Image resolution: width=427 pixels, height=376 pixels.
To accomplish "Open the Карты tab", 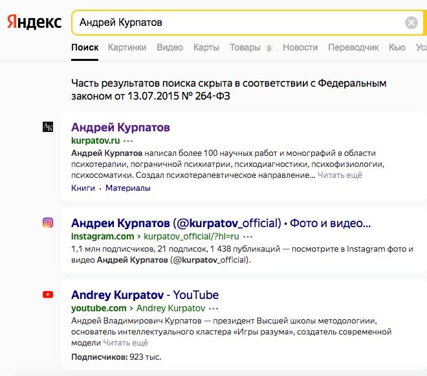I will coord(206,47).
